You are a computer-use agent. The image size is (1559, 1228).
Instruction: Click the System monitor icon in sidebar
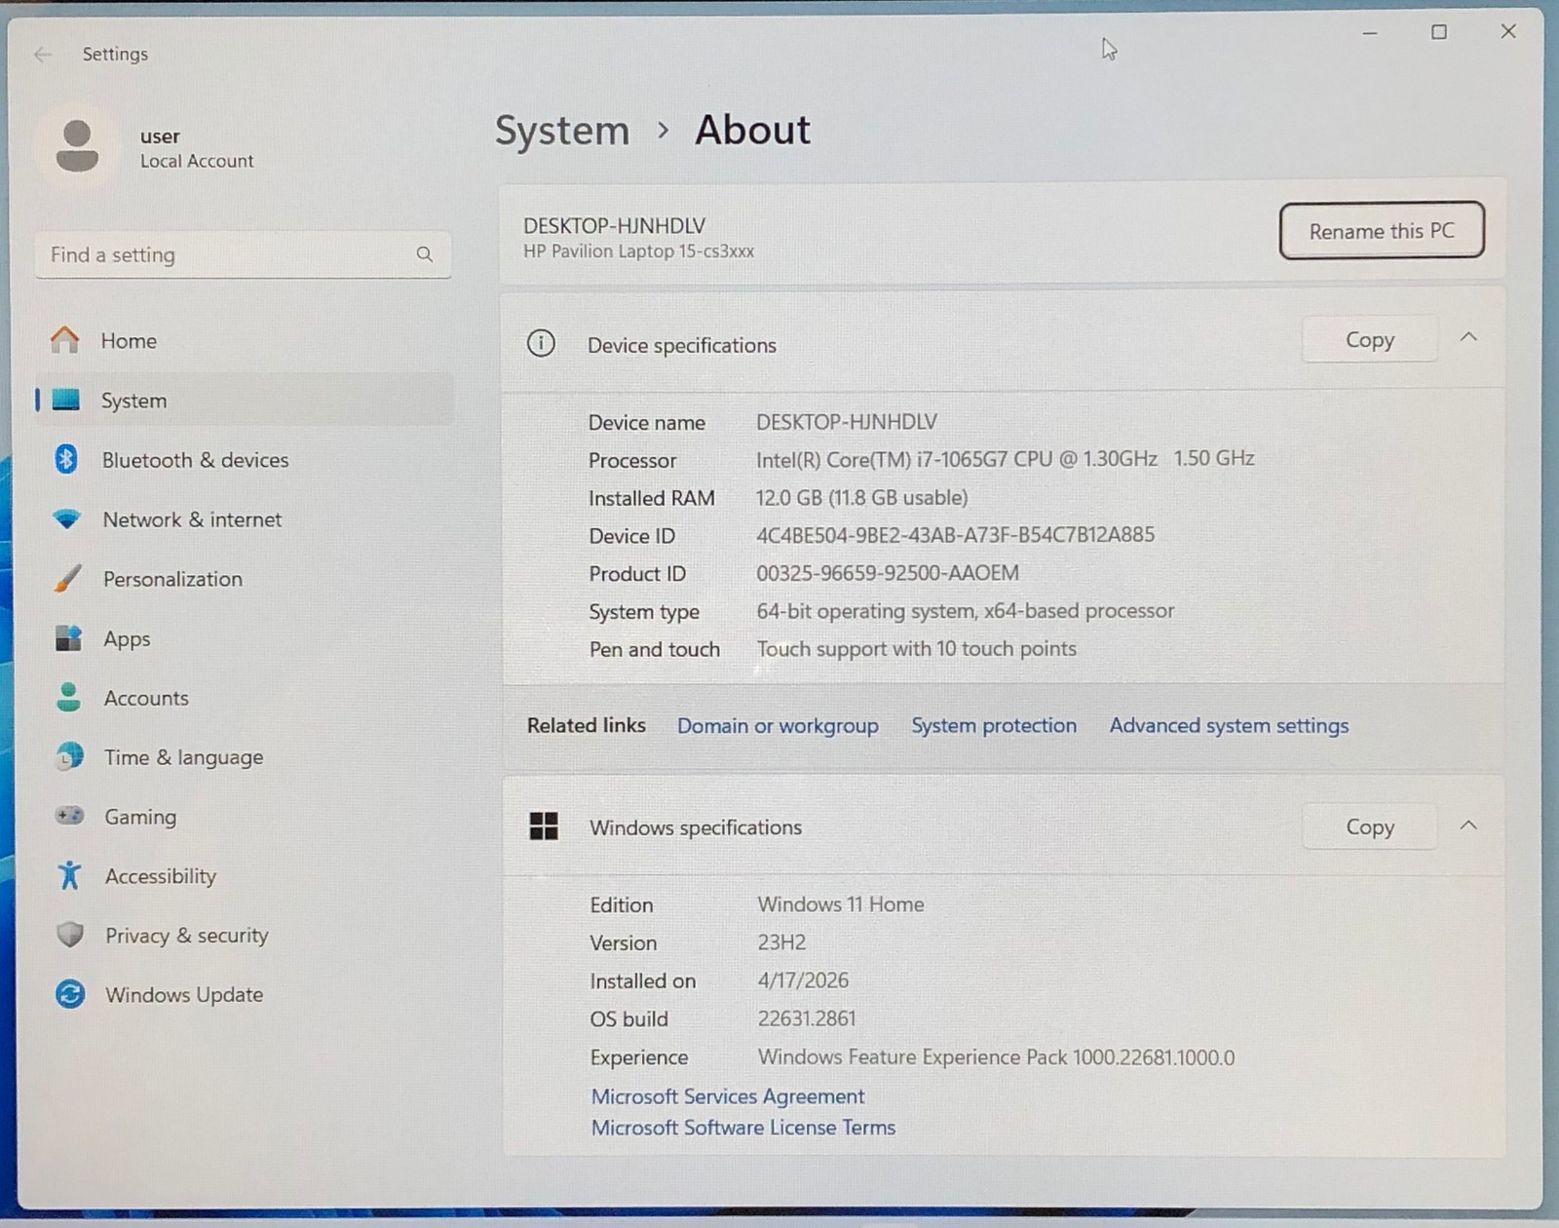point(65,400)
